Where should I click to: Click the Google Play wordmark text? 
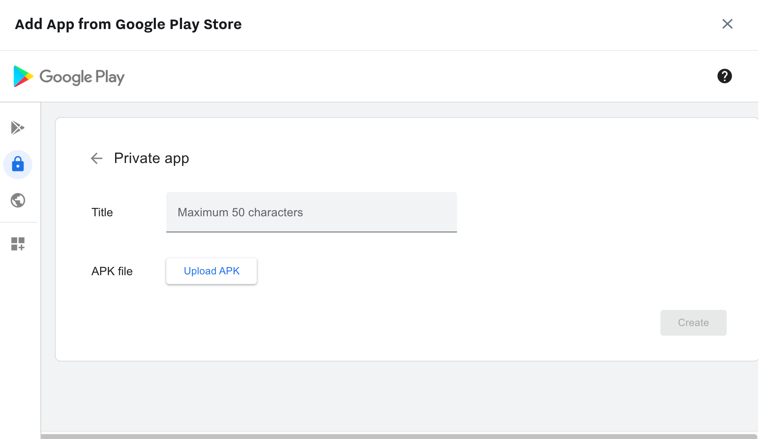[82, 77]
